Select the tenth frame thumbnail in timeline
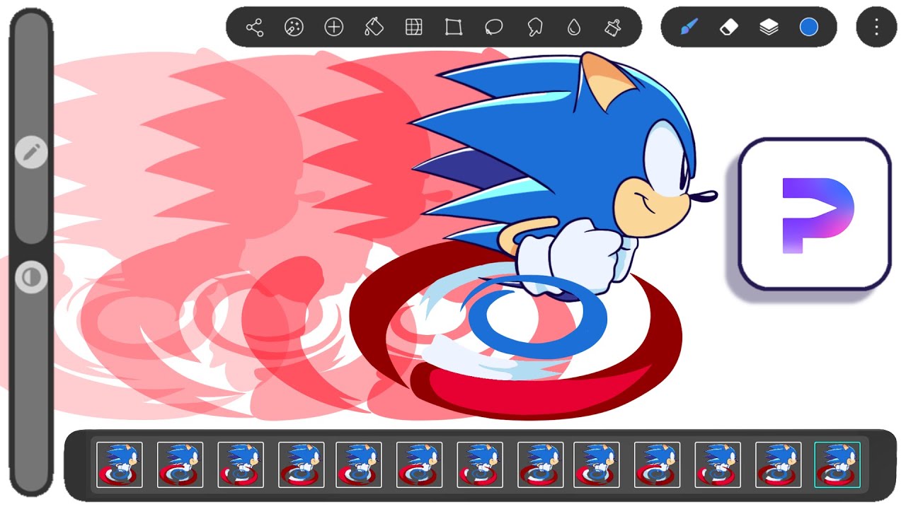This screenshot has width=906, height=509. coord(658,464)
